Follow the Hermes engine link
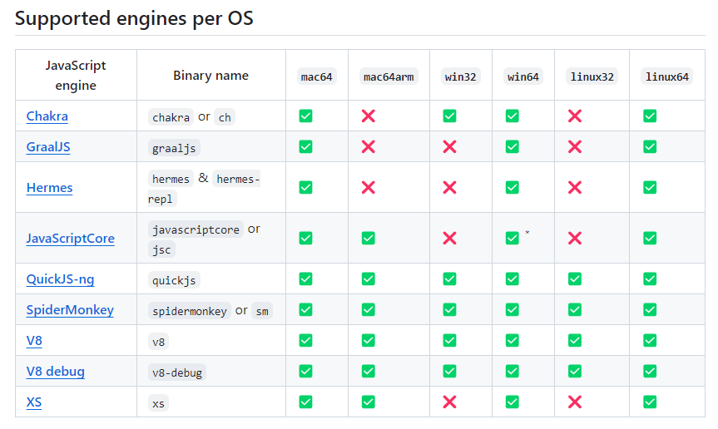 tap(49, 188)
